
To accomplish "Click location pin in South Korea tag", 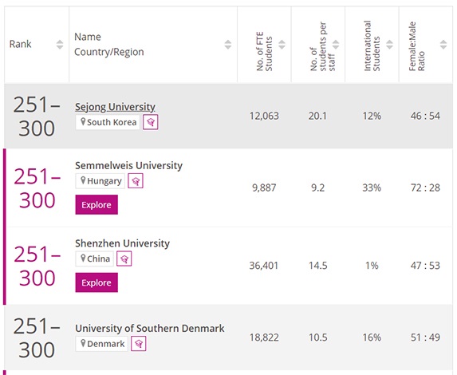I will pyautogui.click(x=83, y=121).
